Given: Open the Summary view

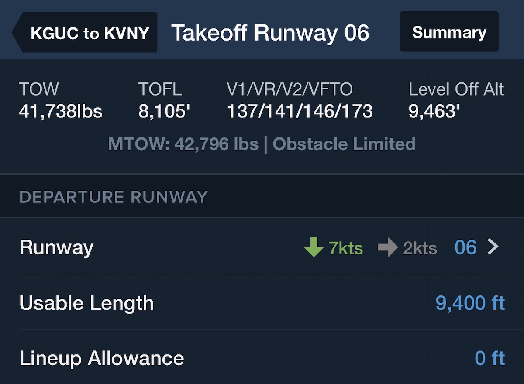Looking at the screenshot, I should pyautogui.click(x=449, y=32).
